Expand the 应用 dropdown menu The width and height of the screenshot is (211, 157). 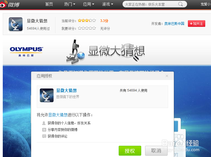[x=88, y=4]
